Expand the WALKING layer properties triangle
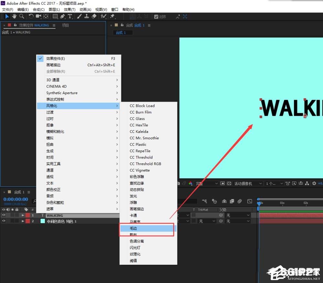Viewport: 323px width, 283px height. click(23, 215)
